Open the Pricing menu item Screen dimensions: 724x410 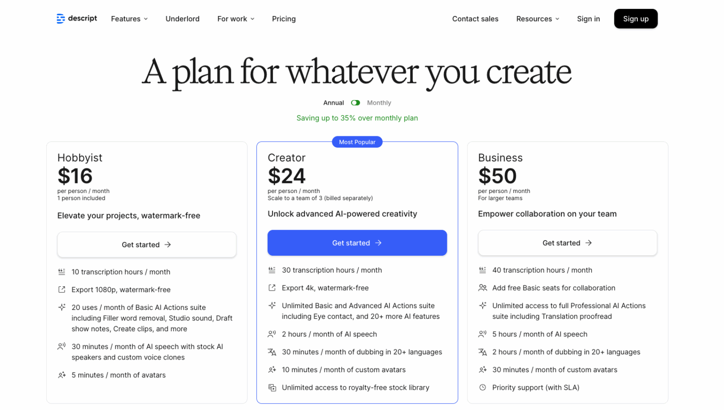284,19
